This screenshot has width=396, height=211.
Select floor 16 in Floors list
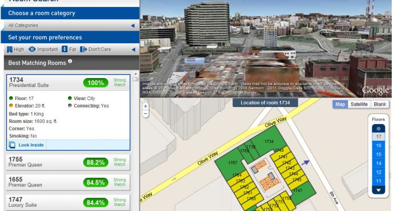click(378, 145)
